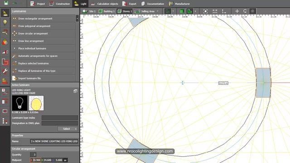This screenshot has width=290, height=163.
Task: Expand more views arrow beside the view icons
Action: point(195,11)
